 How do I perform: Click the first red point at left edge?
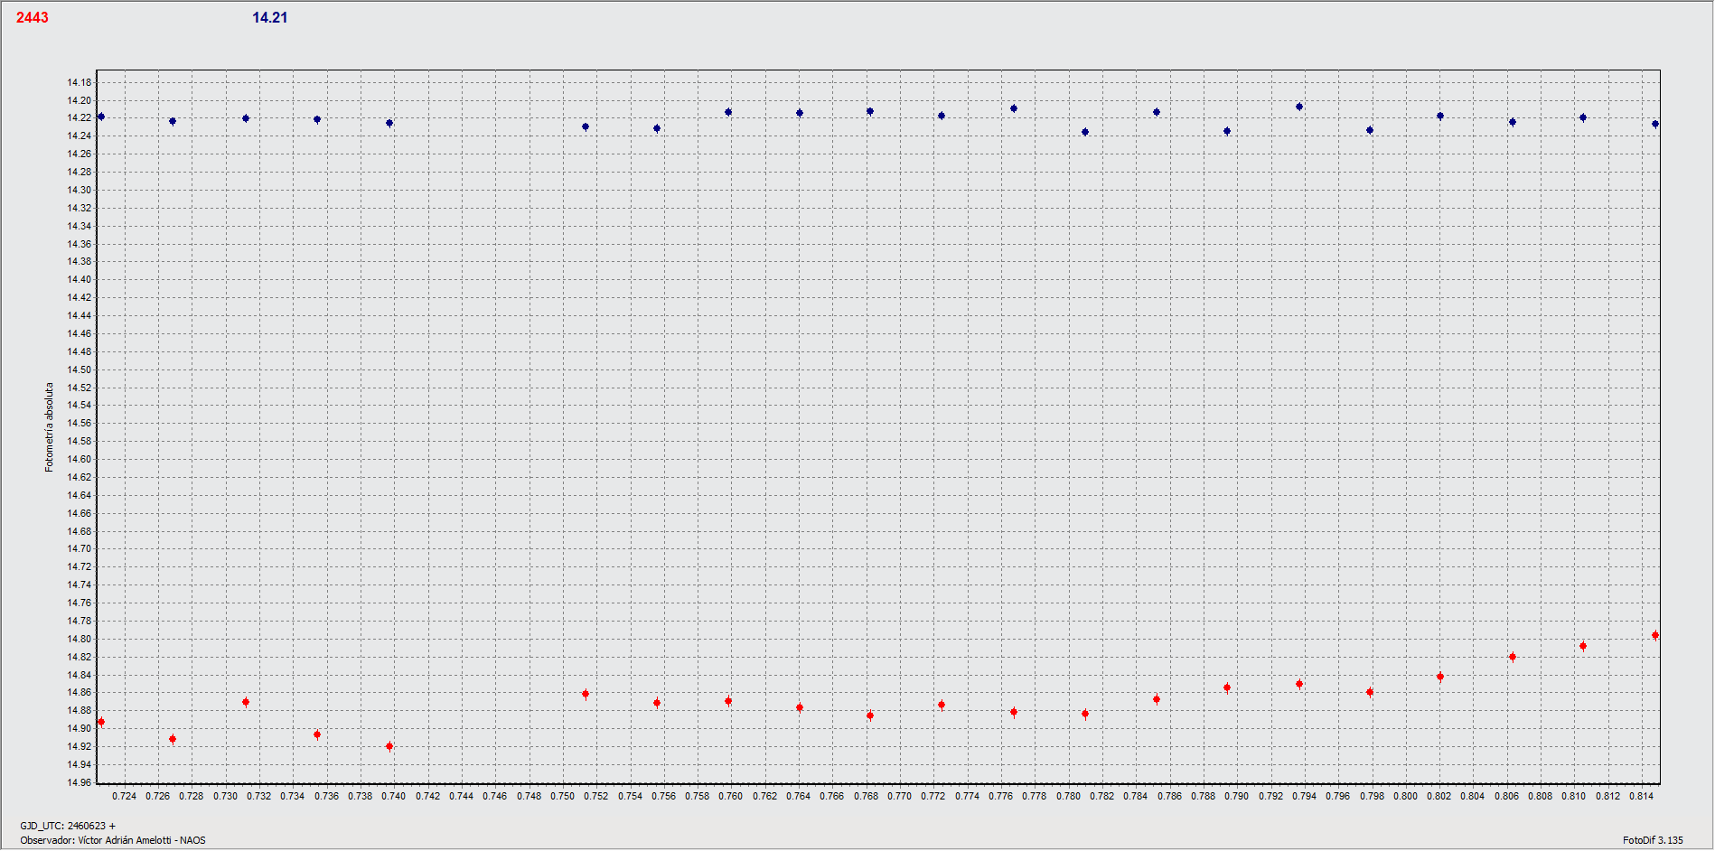pyautogui.click(x=101, y=722)
